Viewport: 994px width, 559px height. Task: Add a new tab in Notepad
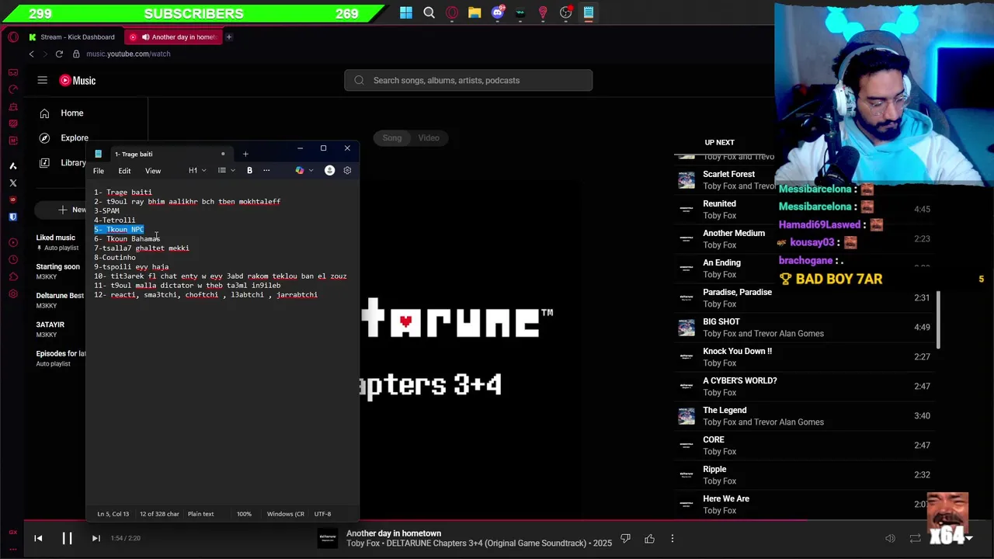[x=245, y=154]
